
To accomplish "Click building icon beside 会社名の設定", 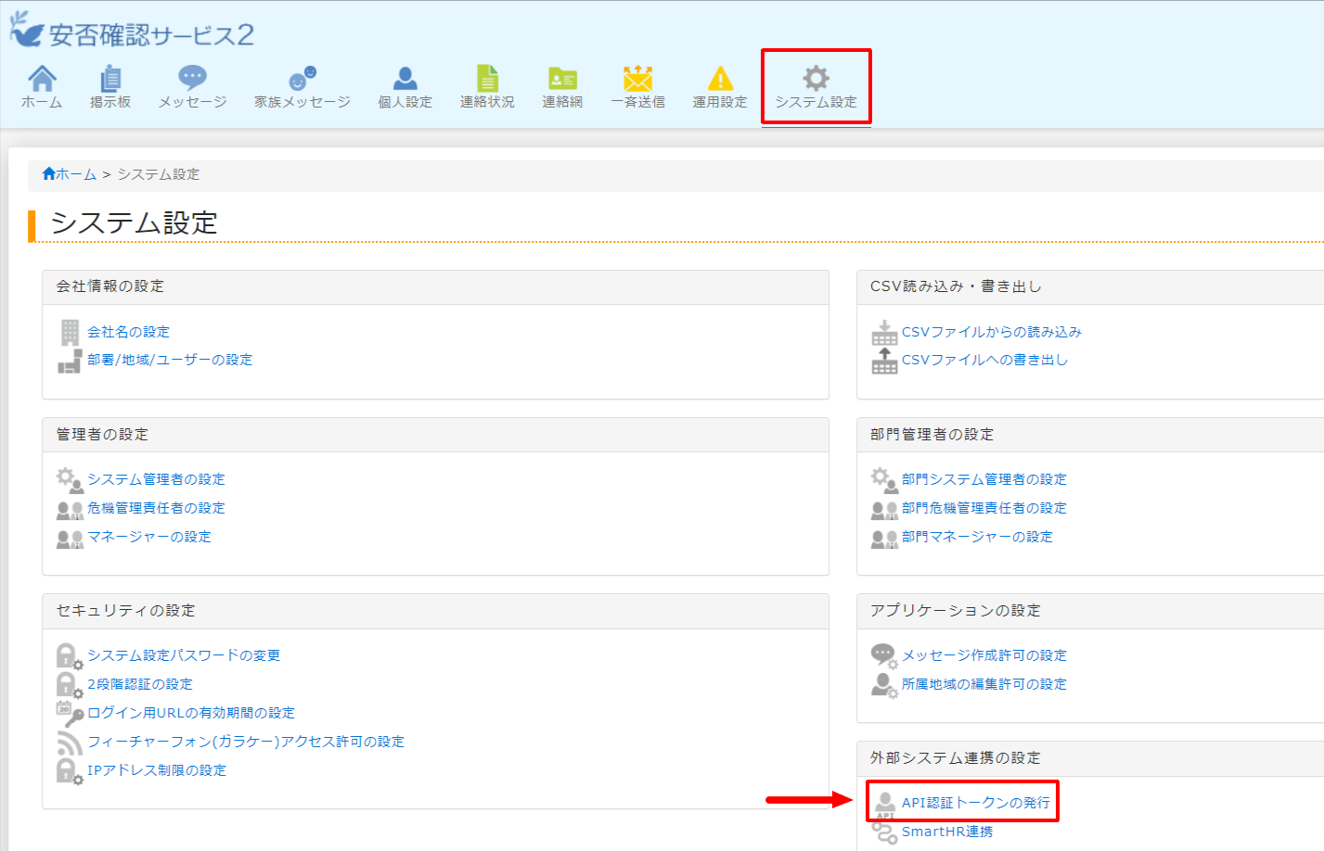I will [x=71, y=332].
